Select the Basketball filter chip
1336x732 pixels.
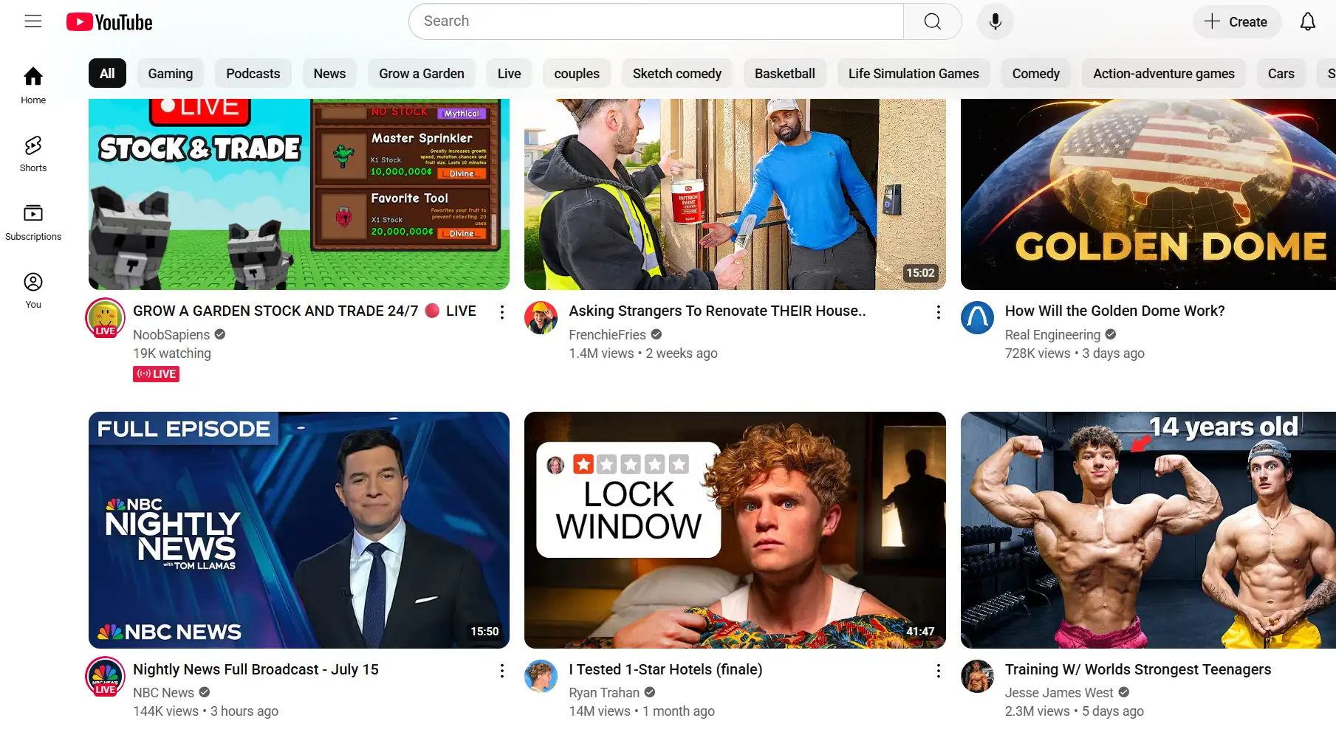click(785, 73)
